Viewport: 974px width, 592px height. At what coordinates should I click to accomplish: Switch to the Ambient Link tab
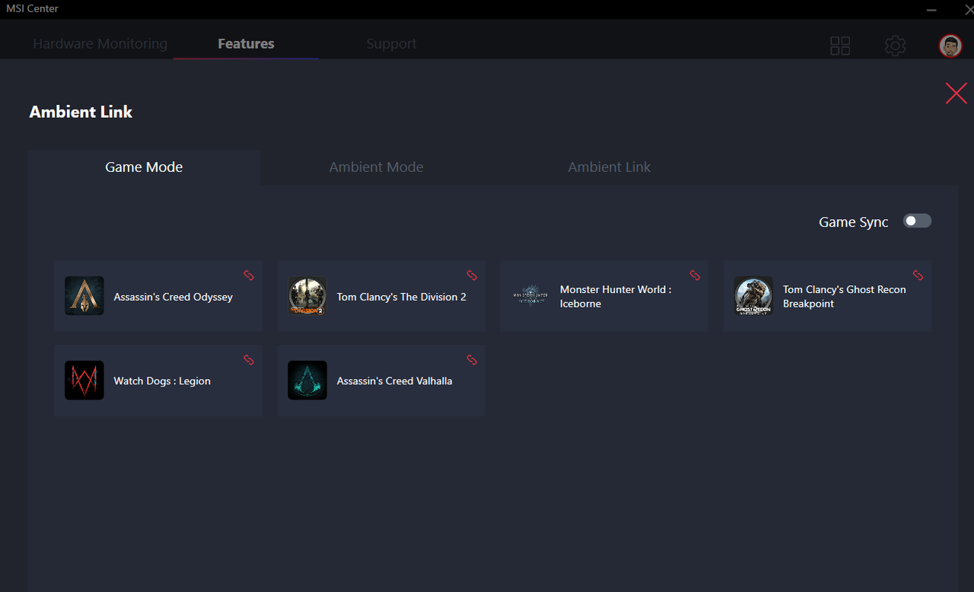click(x=610, y=167)
